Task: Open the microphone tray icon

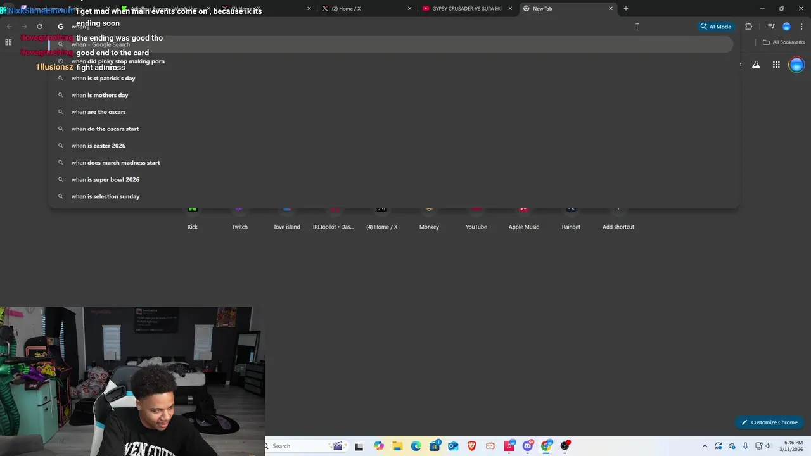Action: tap(746, 446)
